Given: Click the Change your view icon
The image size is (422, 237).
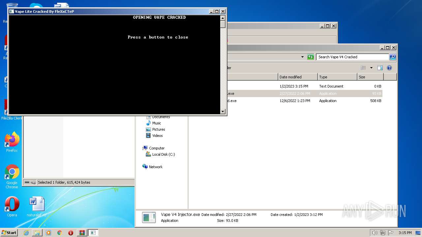Looking at the screenshot, I should click(x=363, y=68).
